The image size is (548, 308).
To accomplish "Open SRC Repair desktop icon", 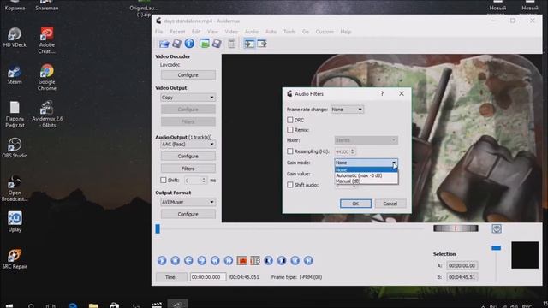I will (15, 258).
